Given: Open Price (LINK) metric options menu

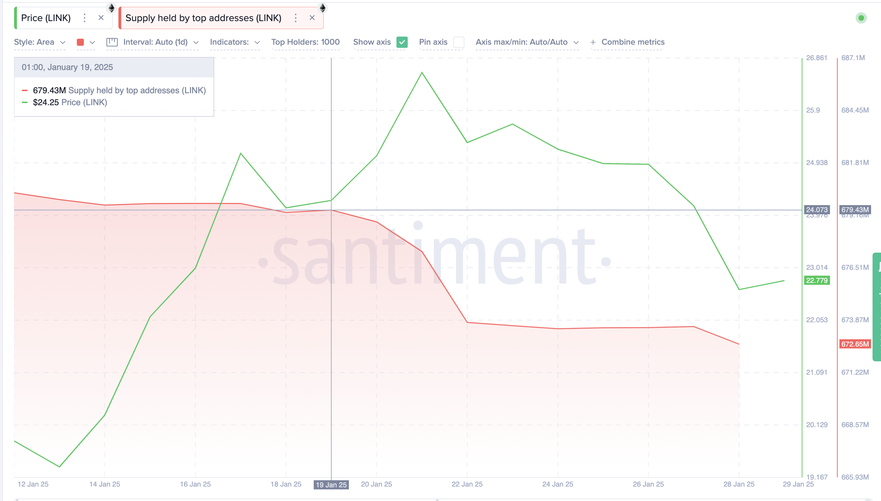Looking at the screenshot, I should (x=85, y=18).
